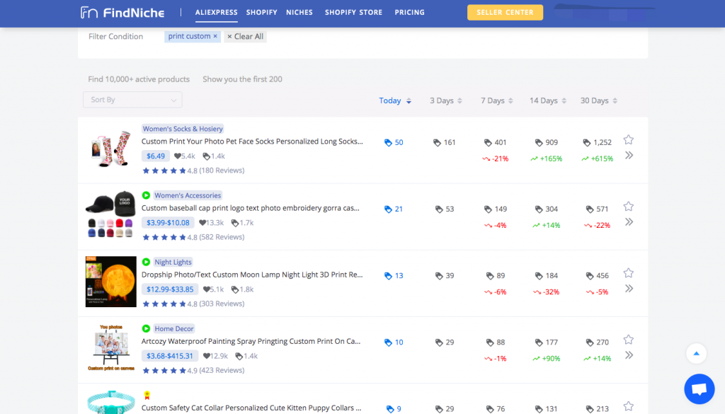725x414 pixels.
Task: Switch to the AliExpress tab
Action: click(217, 13)
